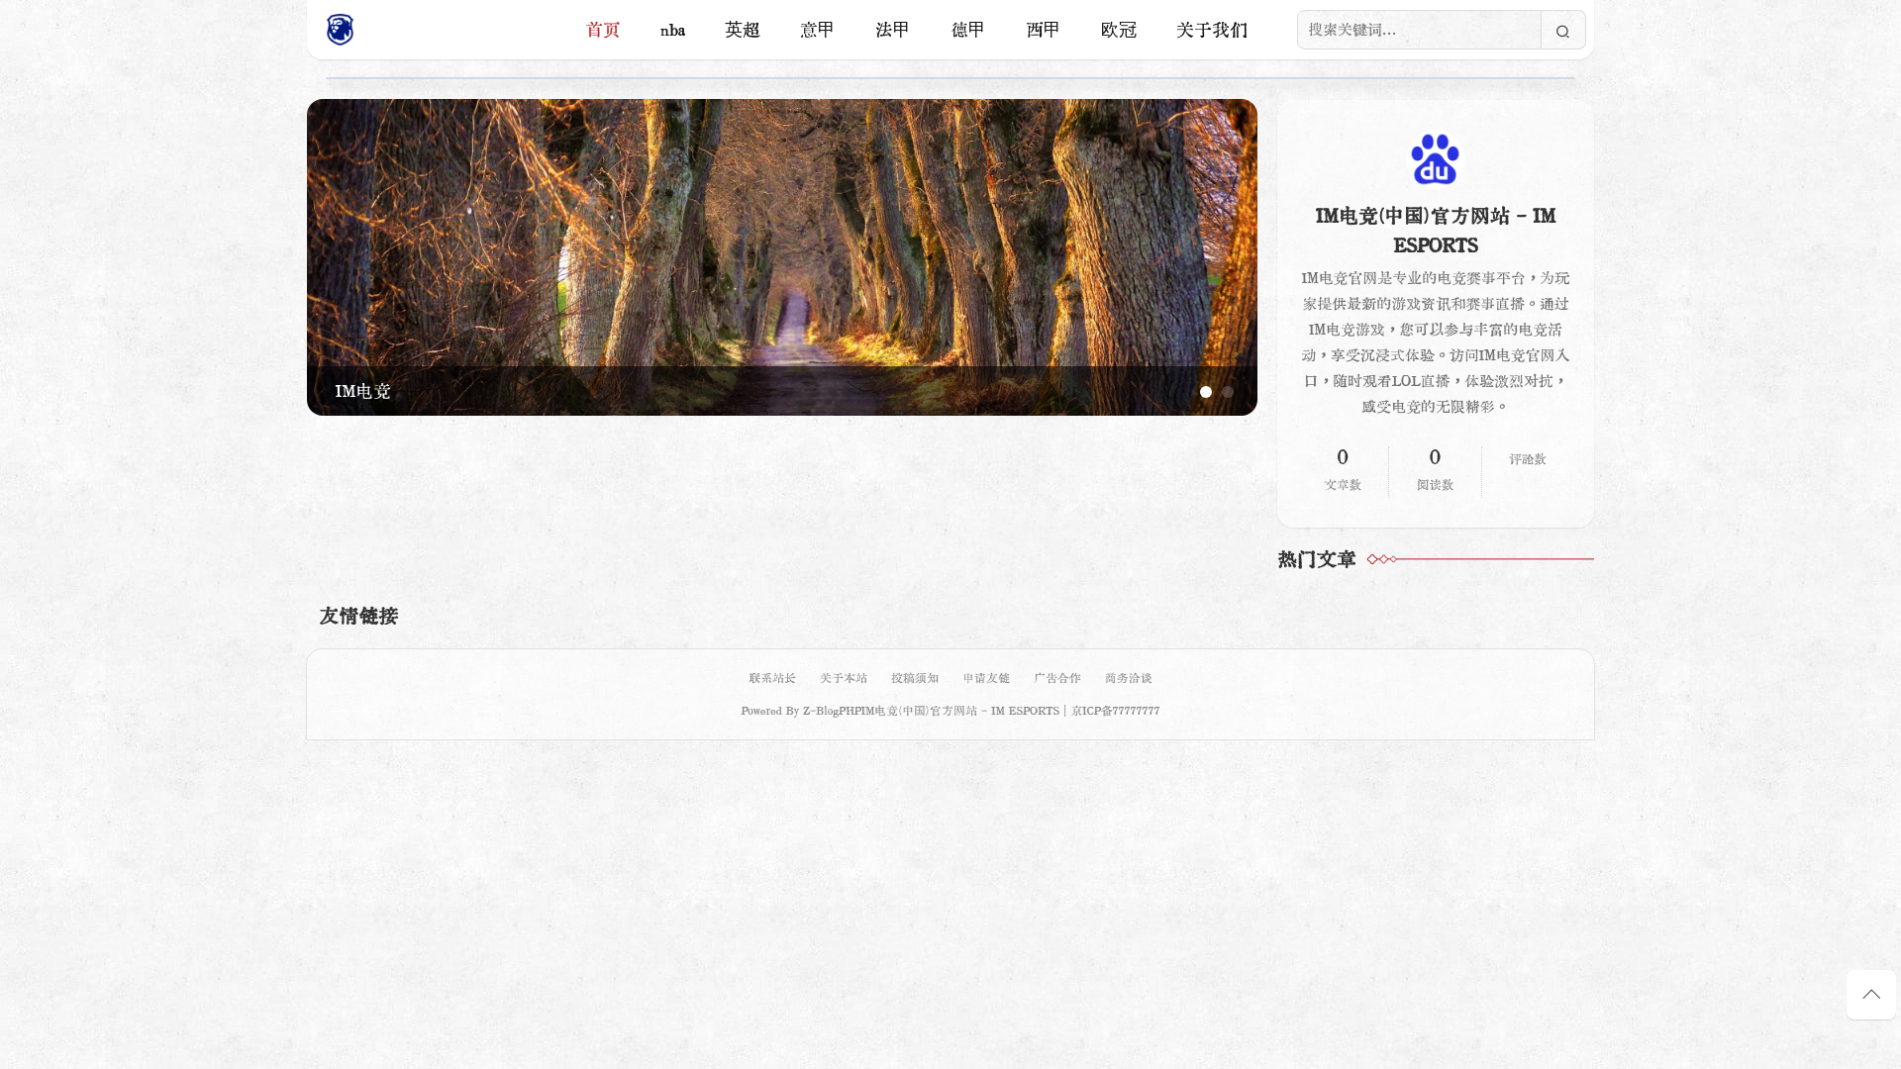1901x1069 pixels.
Task: Open the 法甲 menu item
Action: [893, 30]
